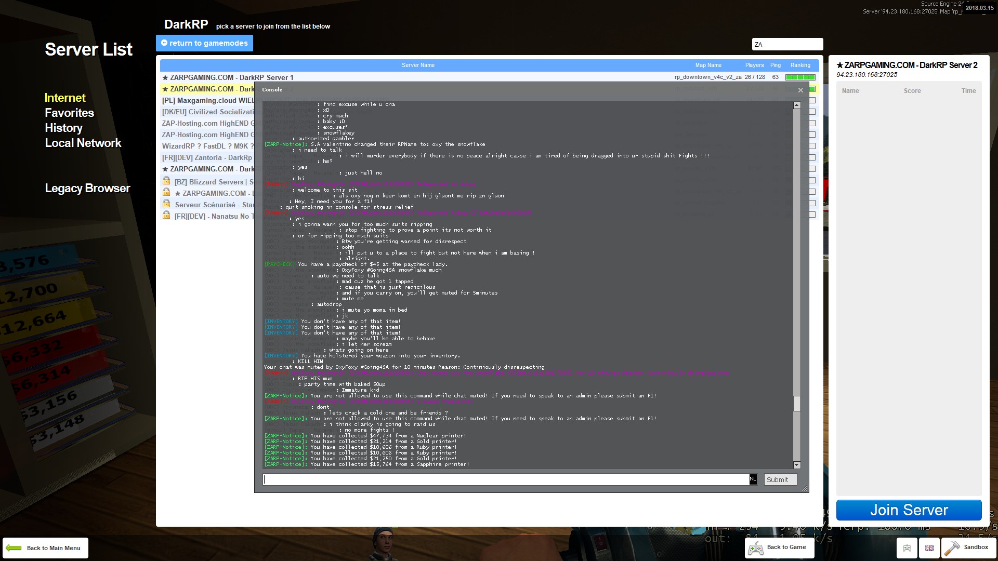This screenshot has height=561, width=998.
Task: Select the locked Serveur Scénarisé entry
Action: tap(208, 205)
